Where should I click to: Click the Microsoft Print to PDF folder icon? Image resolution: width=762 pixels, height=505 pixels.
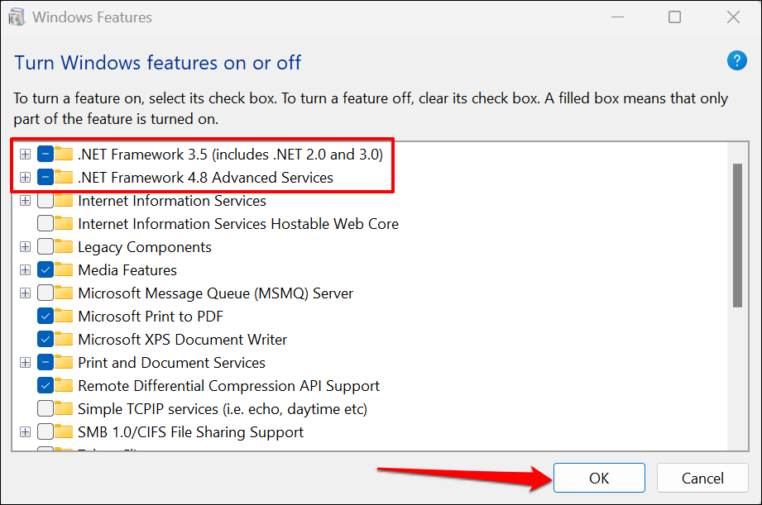64,317
